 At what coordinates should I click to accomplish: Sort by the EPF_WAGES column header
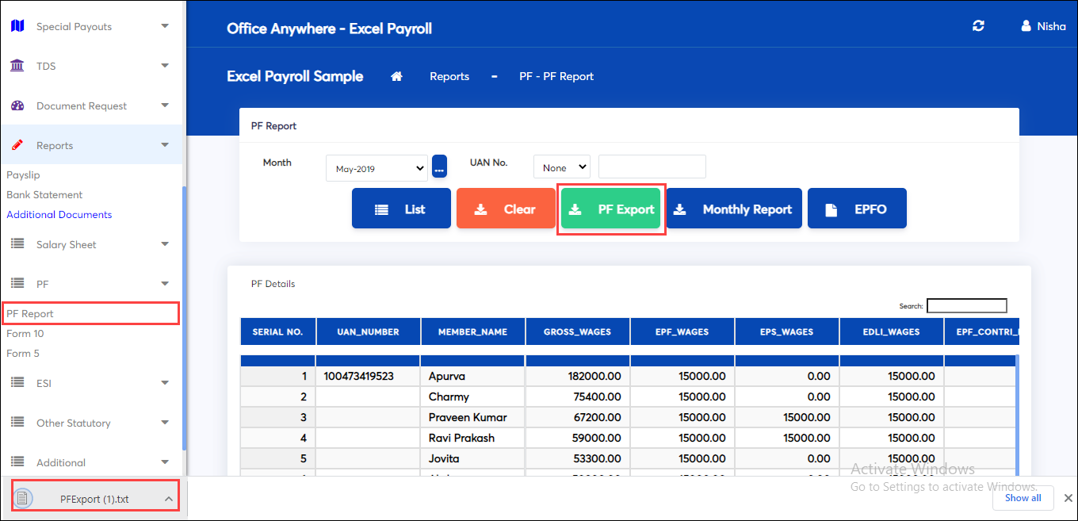click(x=682, y=331)
